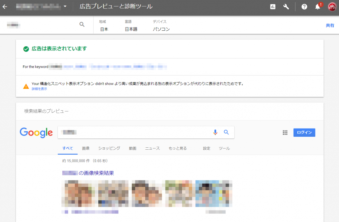The width and height of the screenshot is (339, 222).
Task: Switch to the 画像 tab
Action: [86, 148]
